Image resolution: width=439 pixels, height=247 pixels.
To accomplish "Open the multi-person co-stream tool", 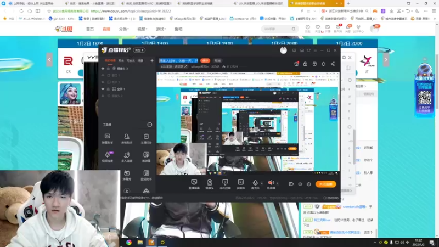I will (127, 157).
